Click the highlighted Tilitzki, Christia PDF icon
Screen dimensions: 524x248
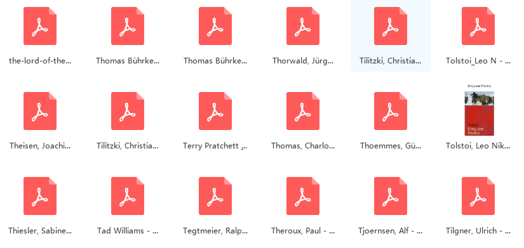391,26
